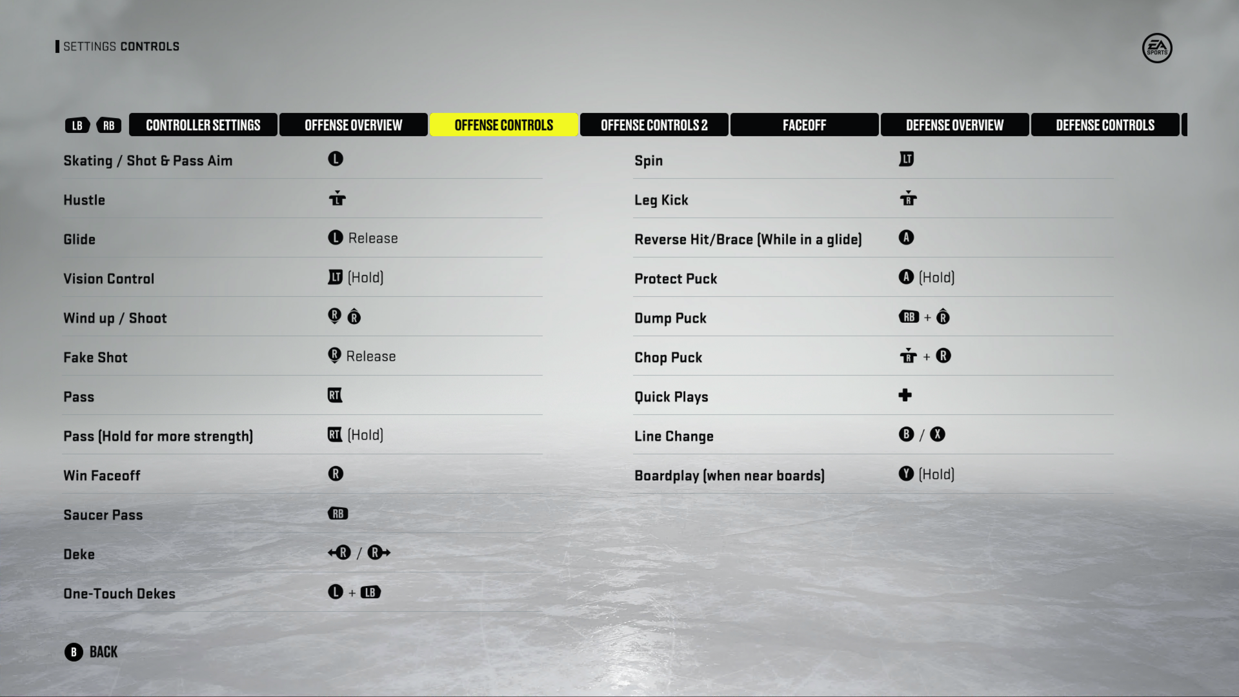Click the EA Sports logo icon

click(1156, 47)
